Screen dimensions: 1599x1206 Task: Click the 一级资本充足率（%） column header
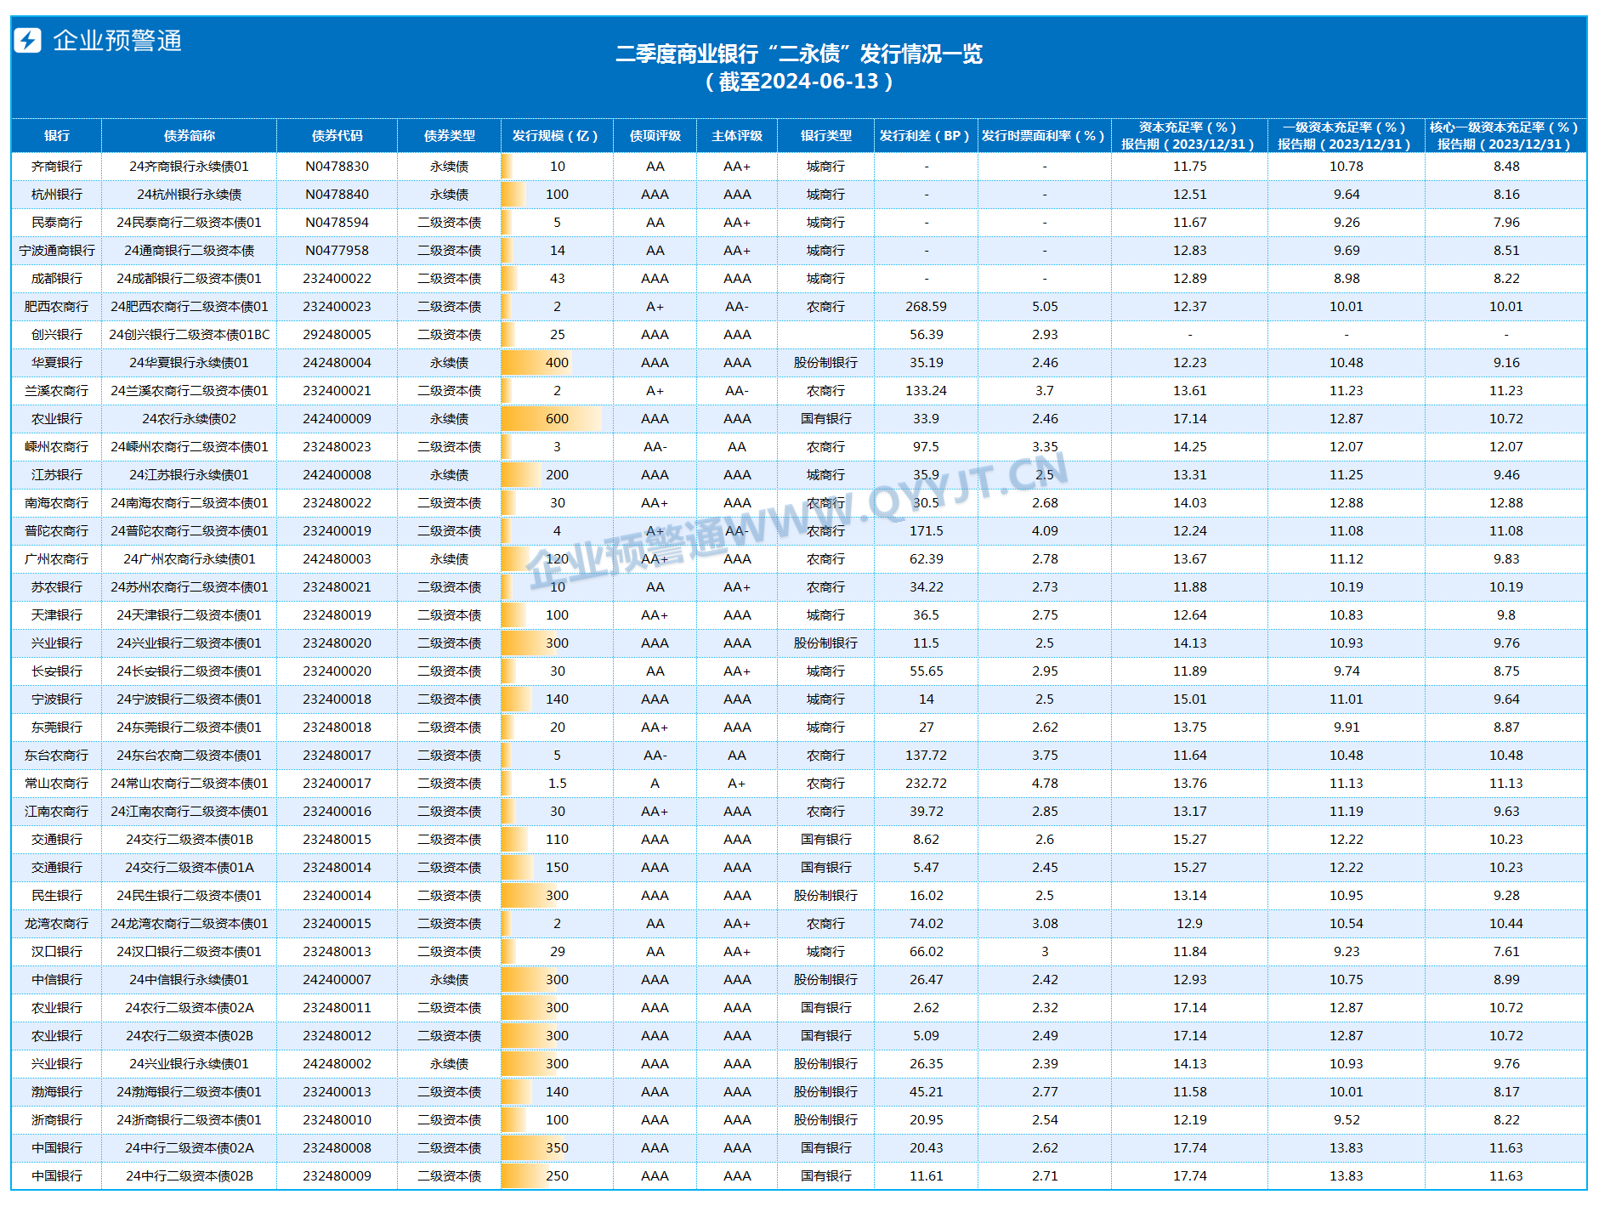(x=1347, y=136)
